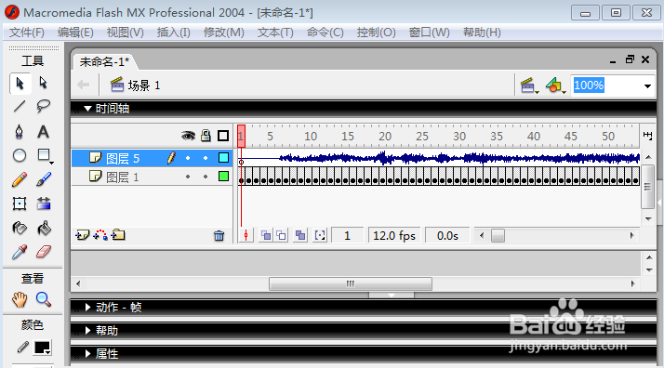664x368 pixels.
Task: Toggle Onion Skin Outlines
Action: pyautogui.click(x=281, y=236)
